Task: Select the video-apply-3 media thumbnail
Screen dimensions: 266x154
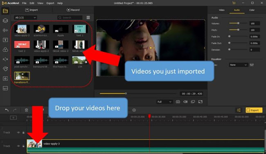Action: pyautogui.click(x=22, y=29)
